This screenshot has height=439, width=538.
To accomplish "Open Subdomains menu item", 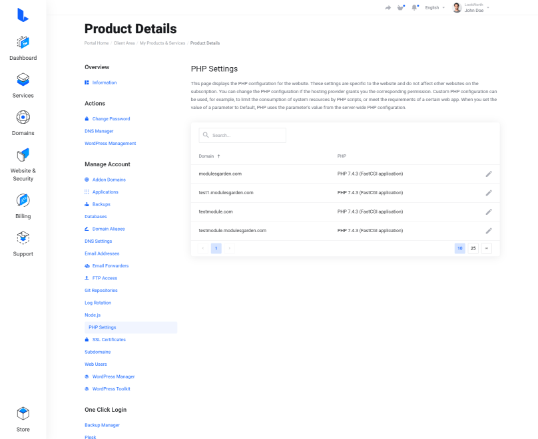I will pyautogui.click(x=97, y=352).
